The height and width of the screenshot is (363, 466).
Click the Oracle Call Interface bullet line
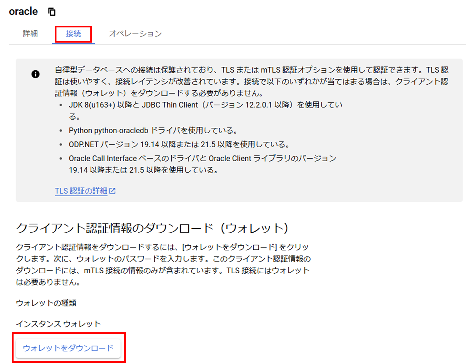pyautogui.click(x=203, y=164)
